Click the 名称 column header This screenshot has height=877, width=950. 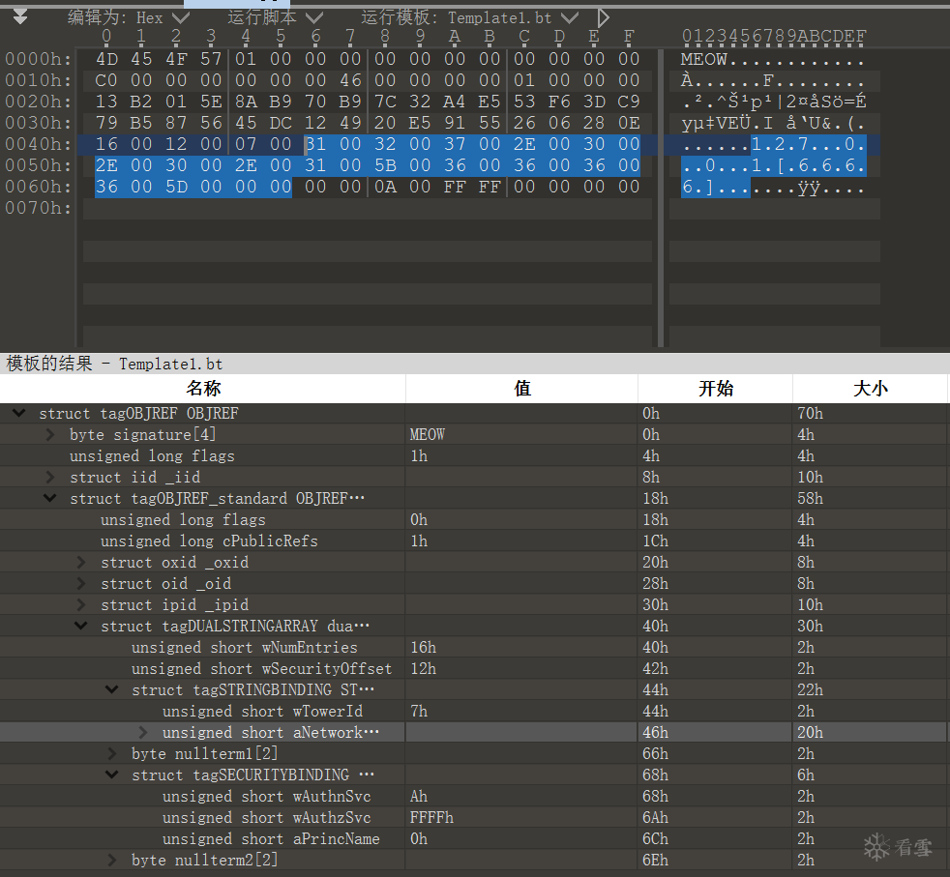click(203, 389)
